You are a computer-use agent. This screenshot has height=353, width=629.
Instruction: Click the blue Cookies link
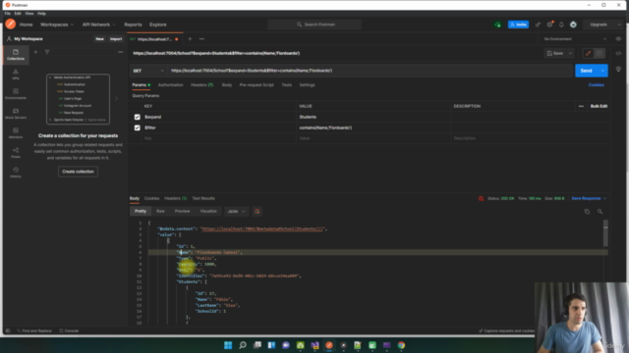click(597, 85)
